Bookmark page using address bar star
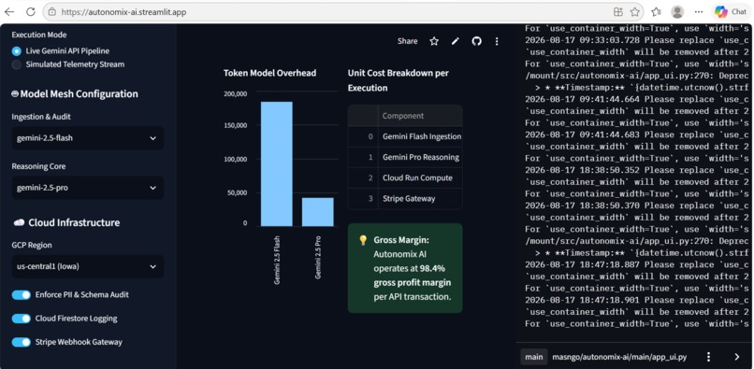Viewport: 754px width, 369px height. click(x=635, y=12)
